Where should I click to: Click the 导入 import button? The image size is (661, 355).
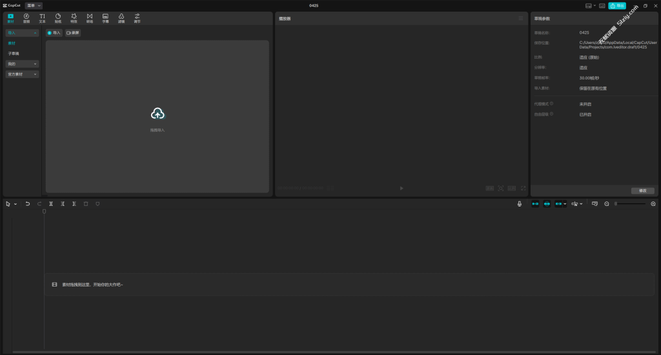(54, 33)
